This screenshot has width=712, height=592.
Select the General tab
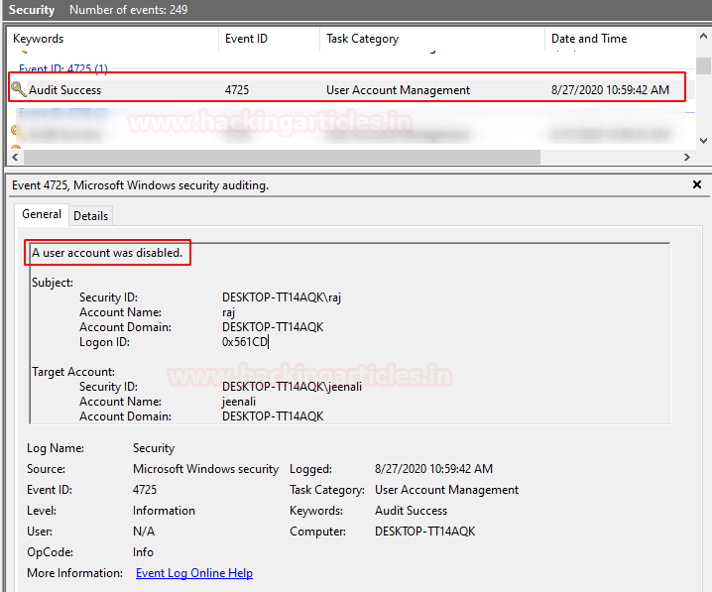pos(42,214)
